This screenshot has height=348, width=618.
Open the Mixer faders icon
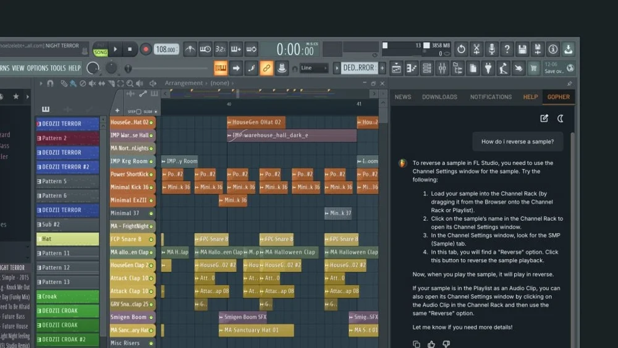click(x=442, y=68)
